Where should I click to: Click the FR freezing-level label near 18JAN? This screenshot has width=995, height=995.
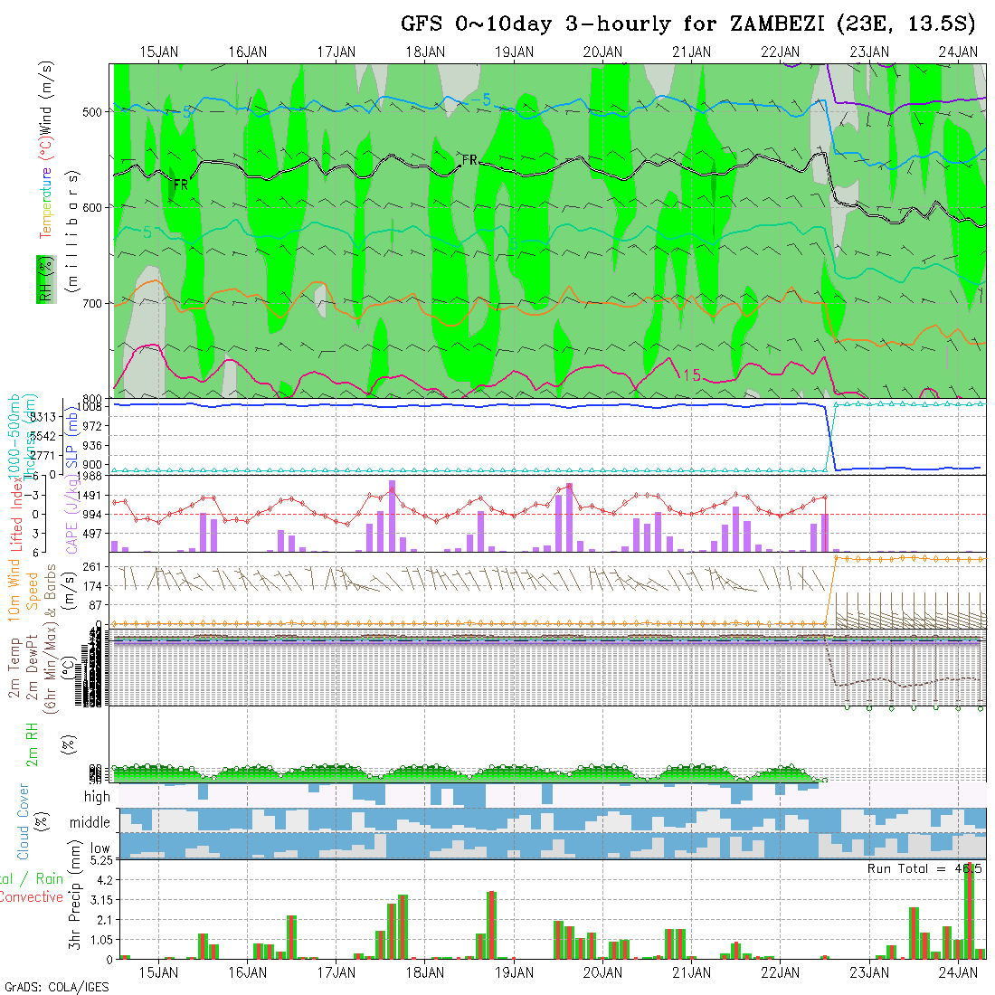click(x=469, y=160)
